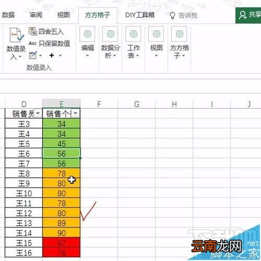Click cell containing 王7
The width and height of the screenshot is (261, 261).
24,163
